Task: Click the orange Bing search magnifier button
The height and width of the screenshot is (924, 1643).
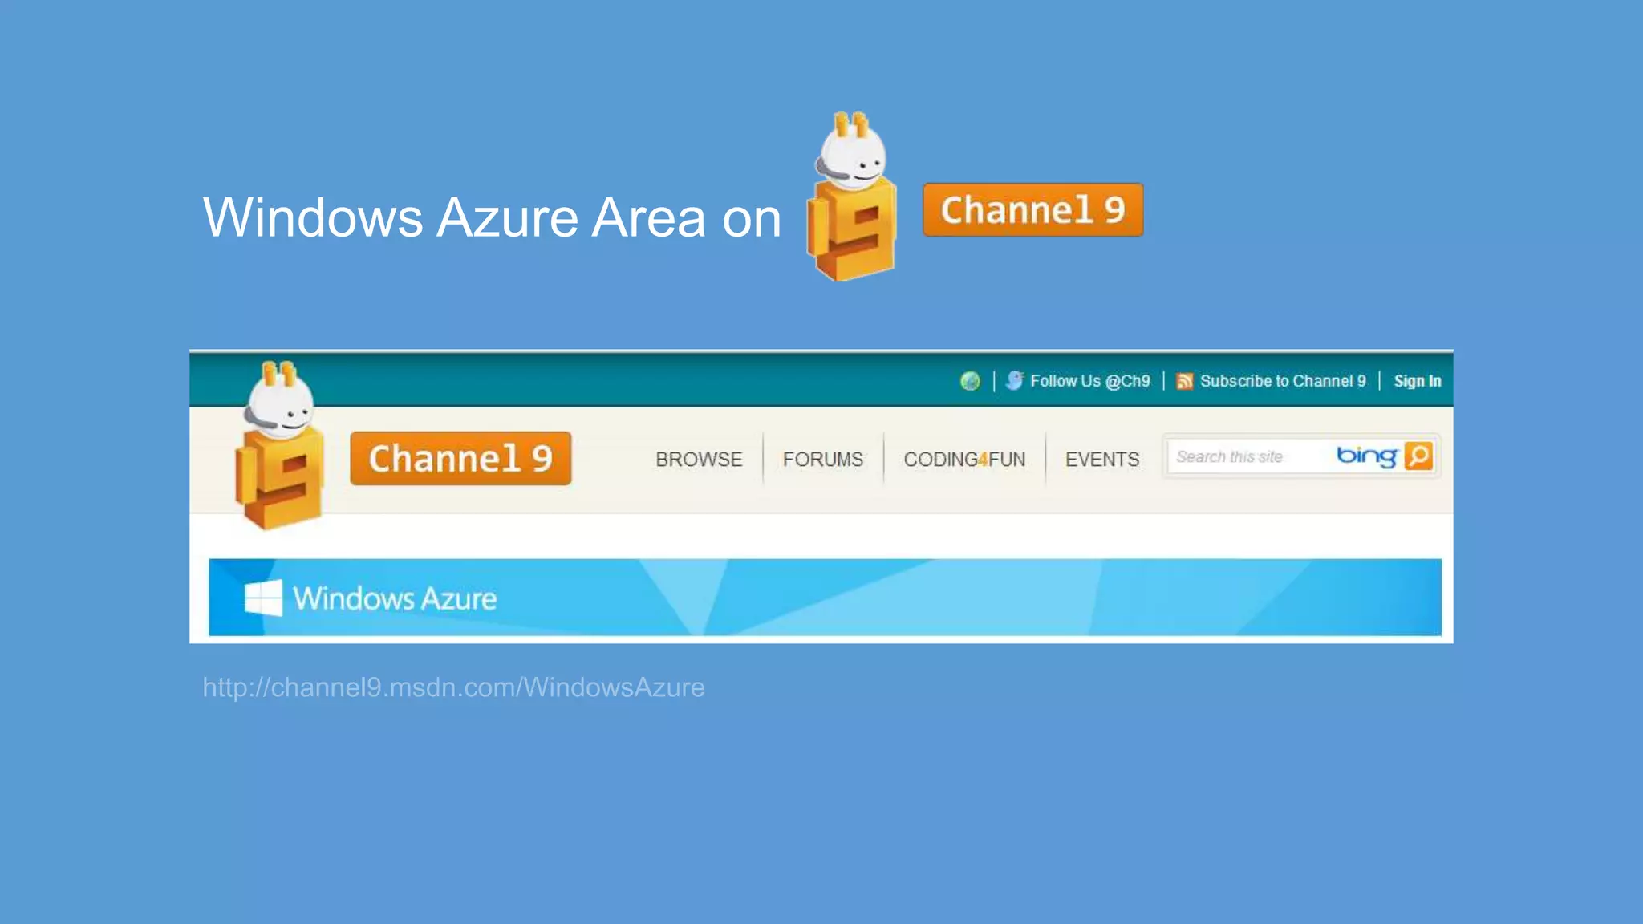Action: (1419, 456)
